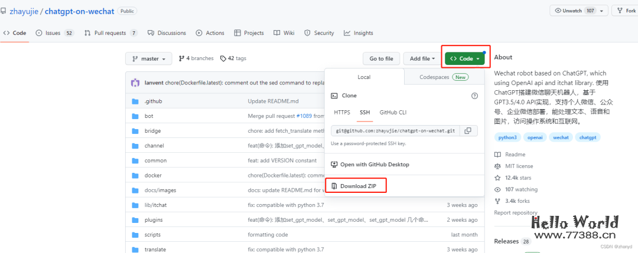Click the channel folder icon

[x=135, y=146]
